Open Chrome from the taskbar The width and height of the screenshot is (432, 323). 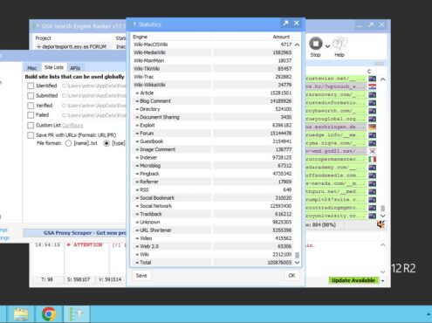49,314
